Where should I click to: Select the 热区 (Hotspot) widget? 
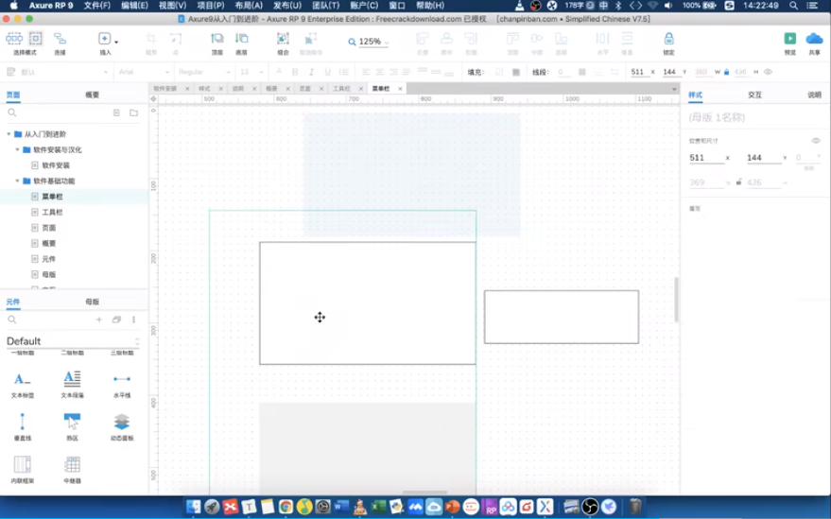coord(72,422)
